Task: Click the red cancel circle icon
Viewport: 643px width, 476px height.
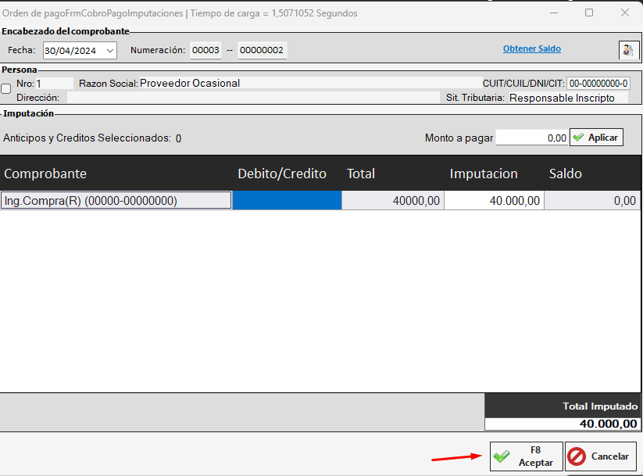Action: tap(577, 456)
